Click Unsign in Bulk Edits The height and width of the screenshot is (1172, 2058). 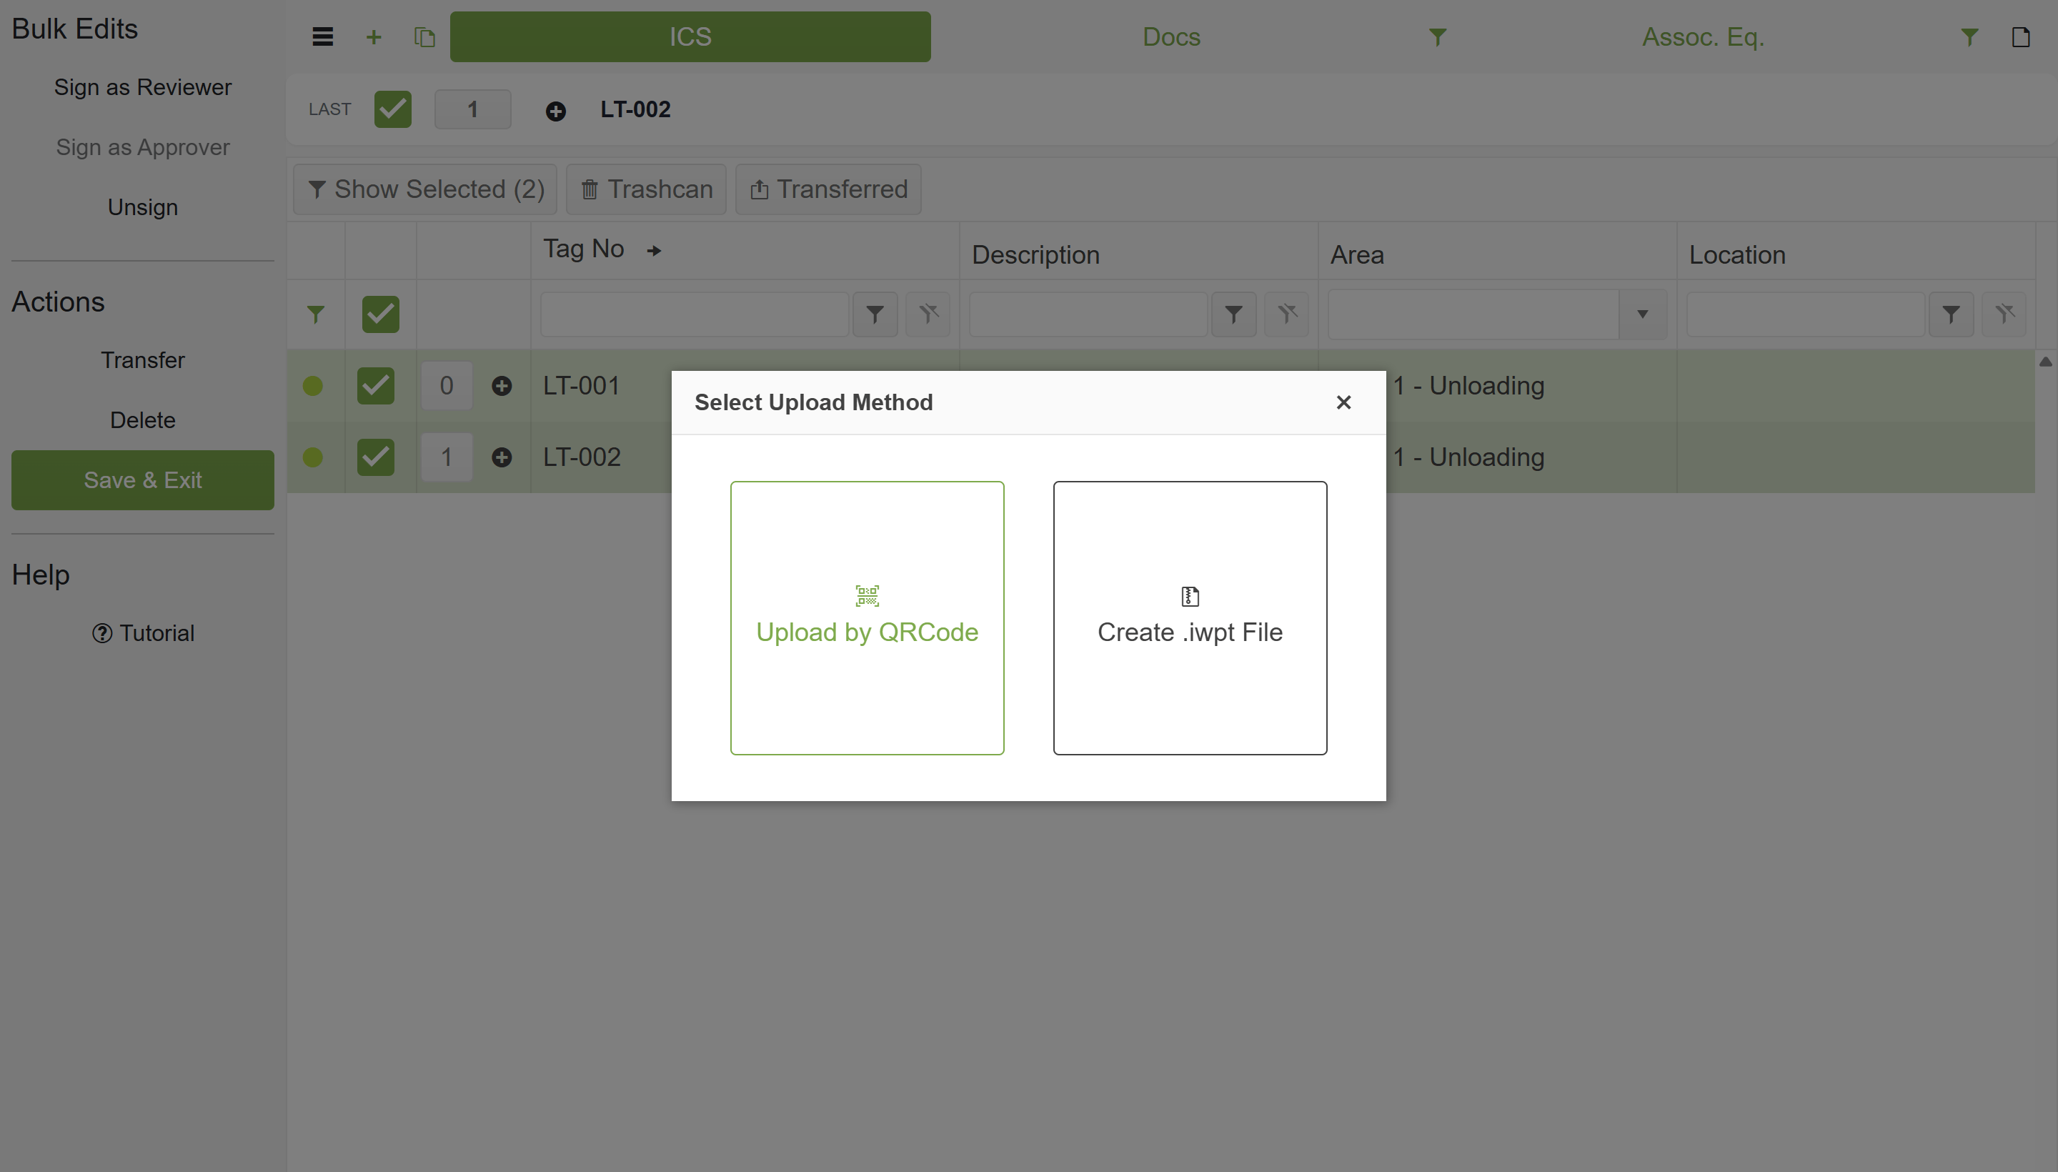point(142,208)
